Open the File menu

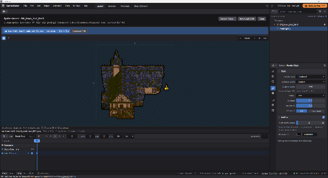25,6
